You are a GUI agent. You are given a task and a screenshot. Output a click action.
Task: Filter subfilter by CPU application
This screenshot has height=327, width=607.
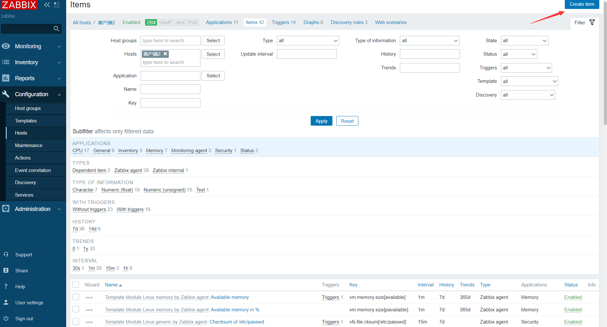77,151
